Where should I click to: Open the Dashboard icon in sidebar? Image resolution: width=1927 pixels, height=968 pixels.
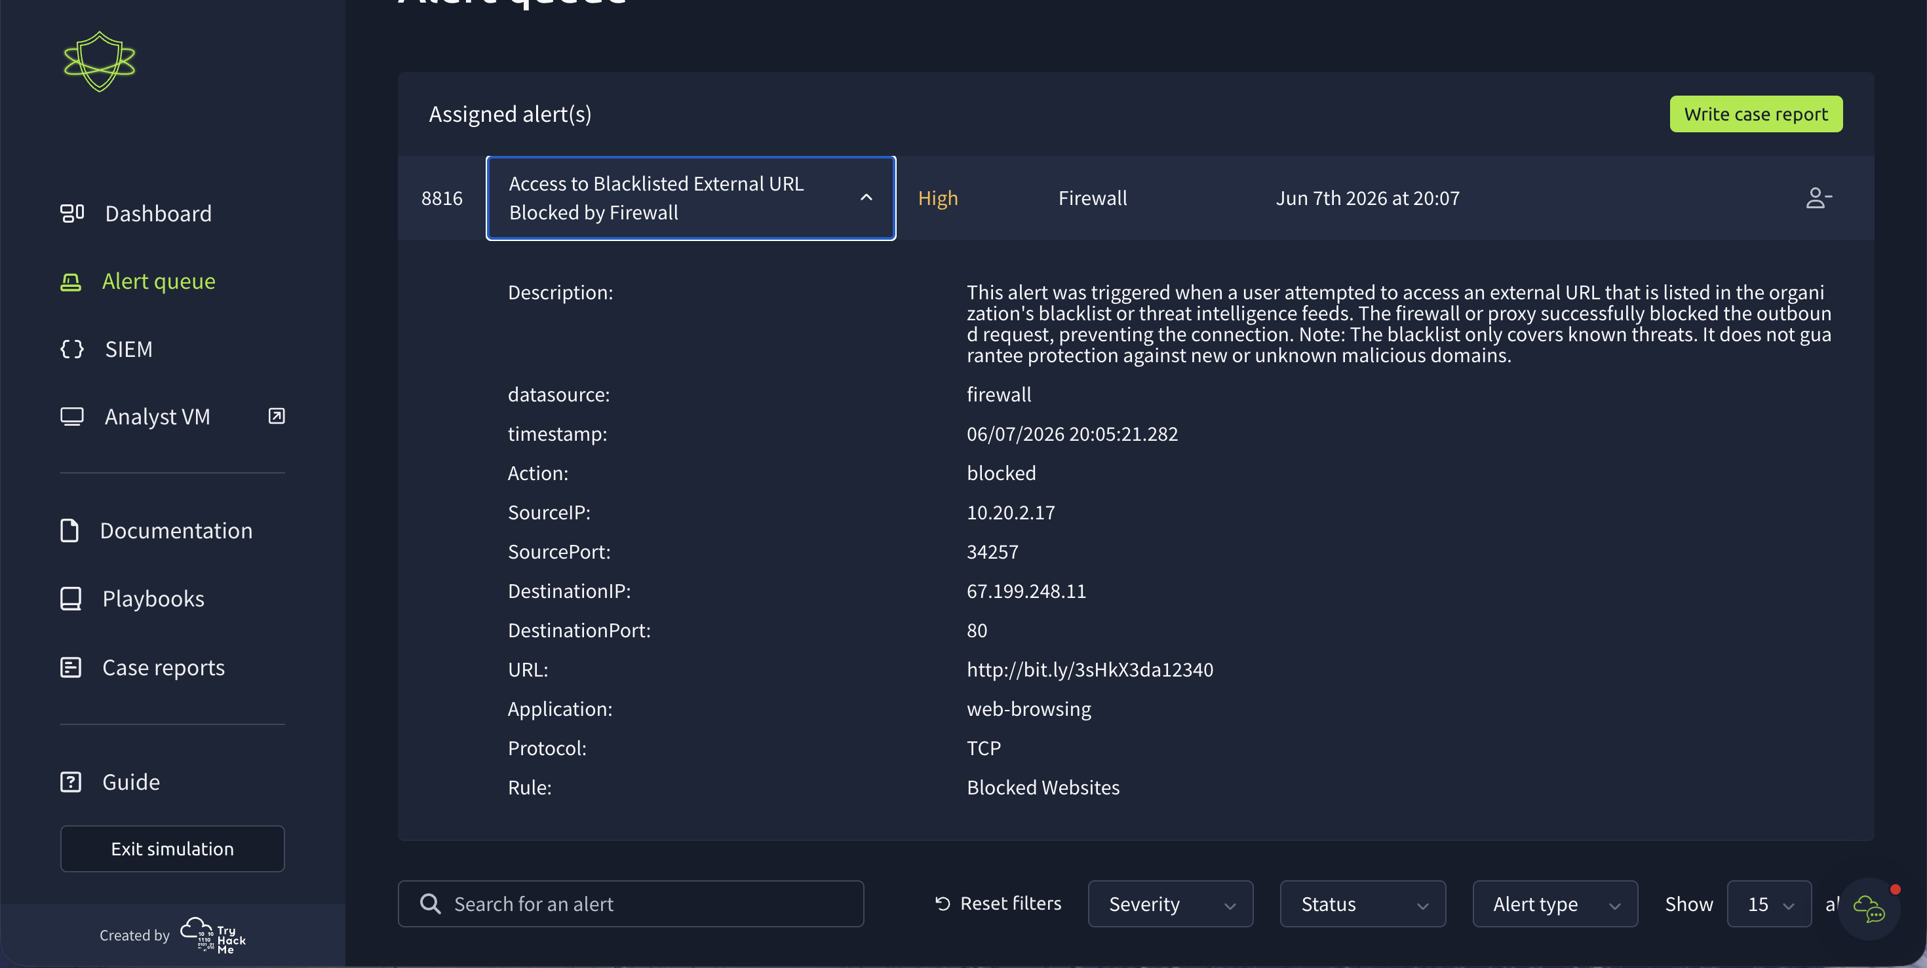(72, 213)
